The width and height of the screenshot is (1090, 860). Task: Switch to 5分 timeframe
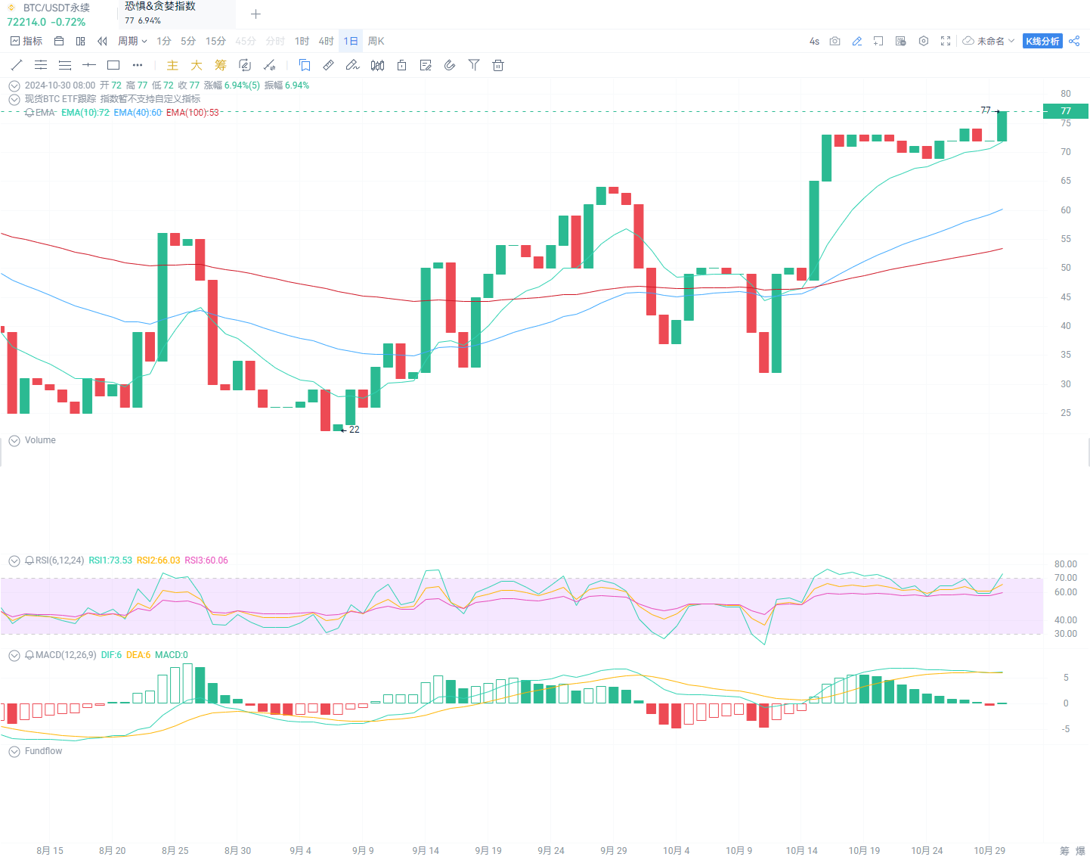pos(188,41)
